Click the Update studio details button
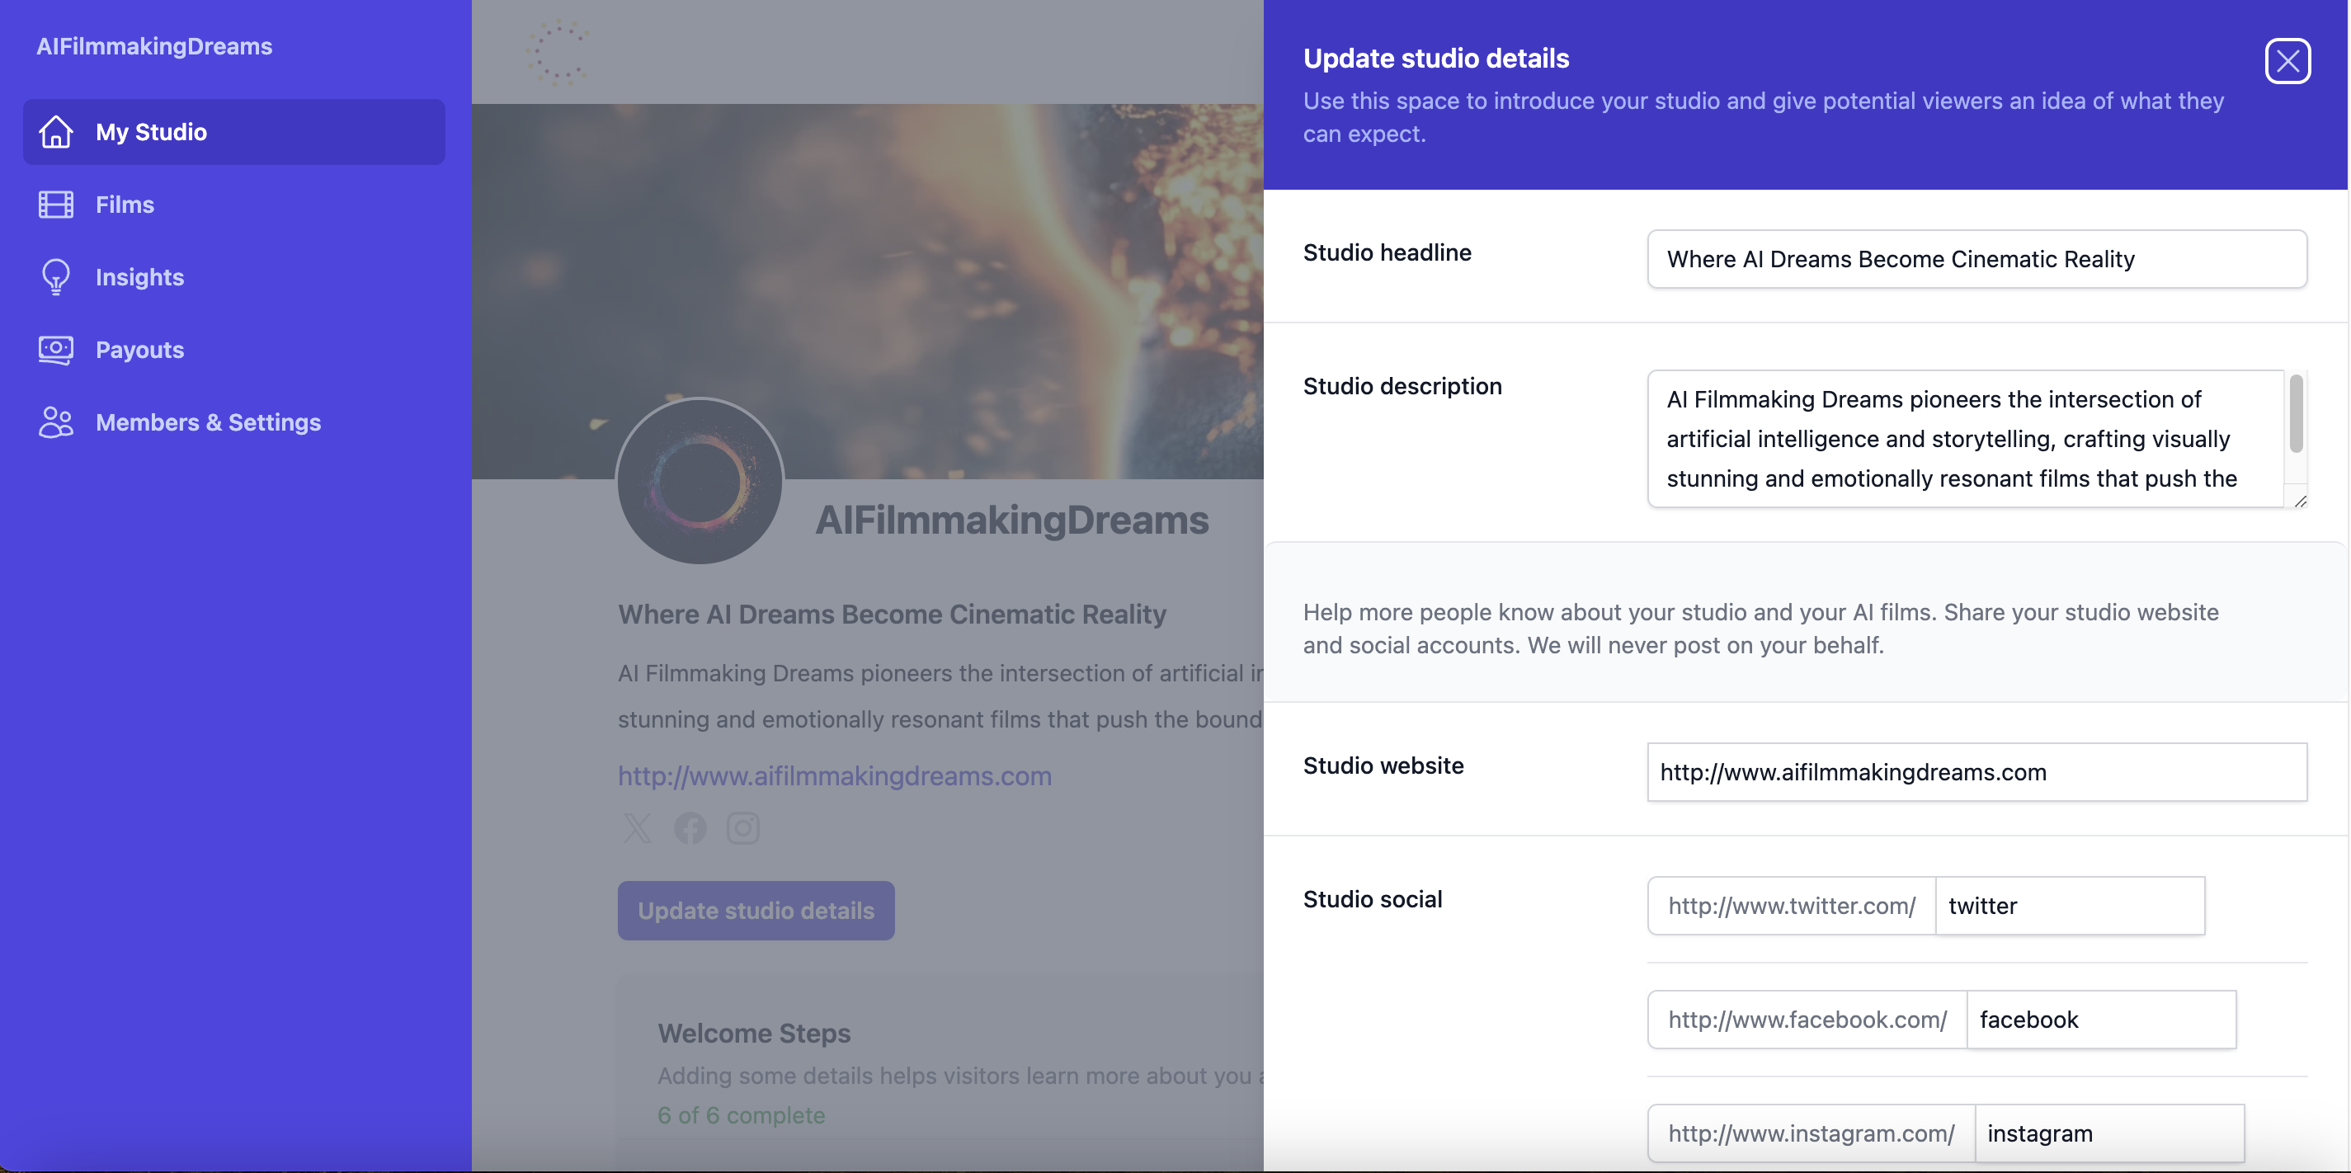This screenshot has width=2351, height=1173. [756, 910]
